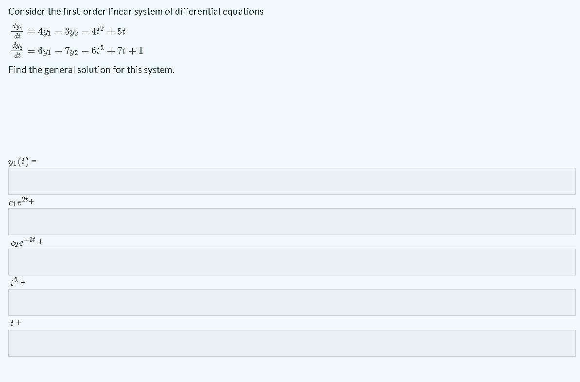The image size is (580, 382).
Task: Click the input box below c1e^2t +
Action: pyautogui.click(x=290, y=221)
